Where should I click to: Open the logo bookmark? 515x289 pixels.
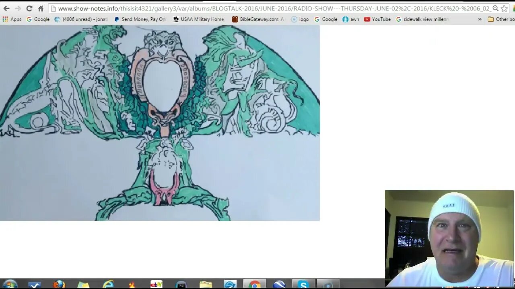pyautogui.click(x=300, y=19)
